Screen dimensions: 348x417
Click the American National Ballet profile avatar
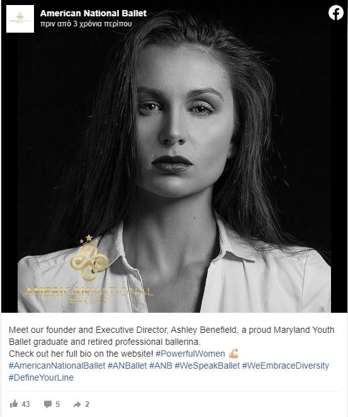pyautogui.click(x=20, y=19)
